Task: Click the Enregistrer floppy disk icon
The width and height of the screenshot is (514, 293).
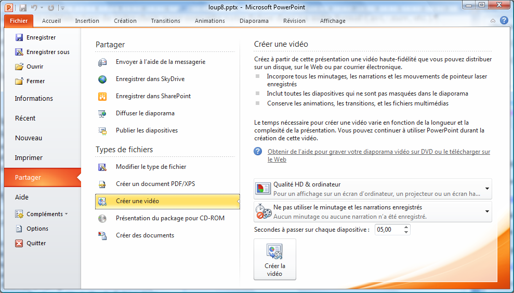Action: [19, 37]
